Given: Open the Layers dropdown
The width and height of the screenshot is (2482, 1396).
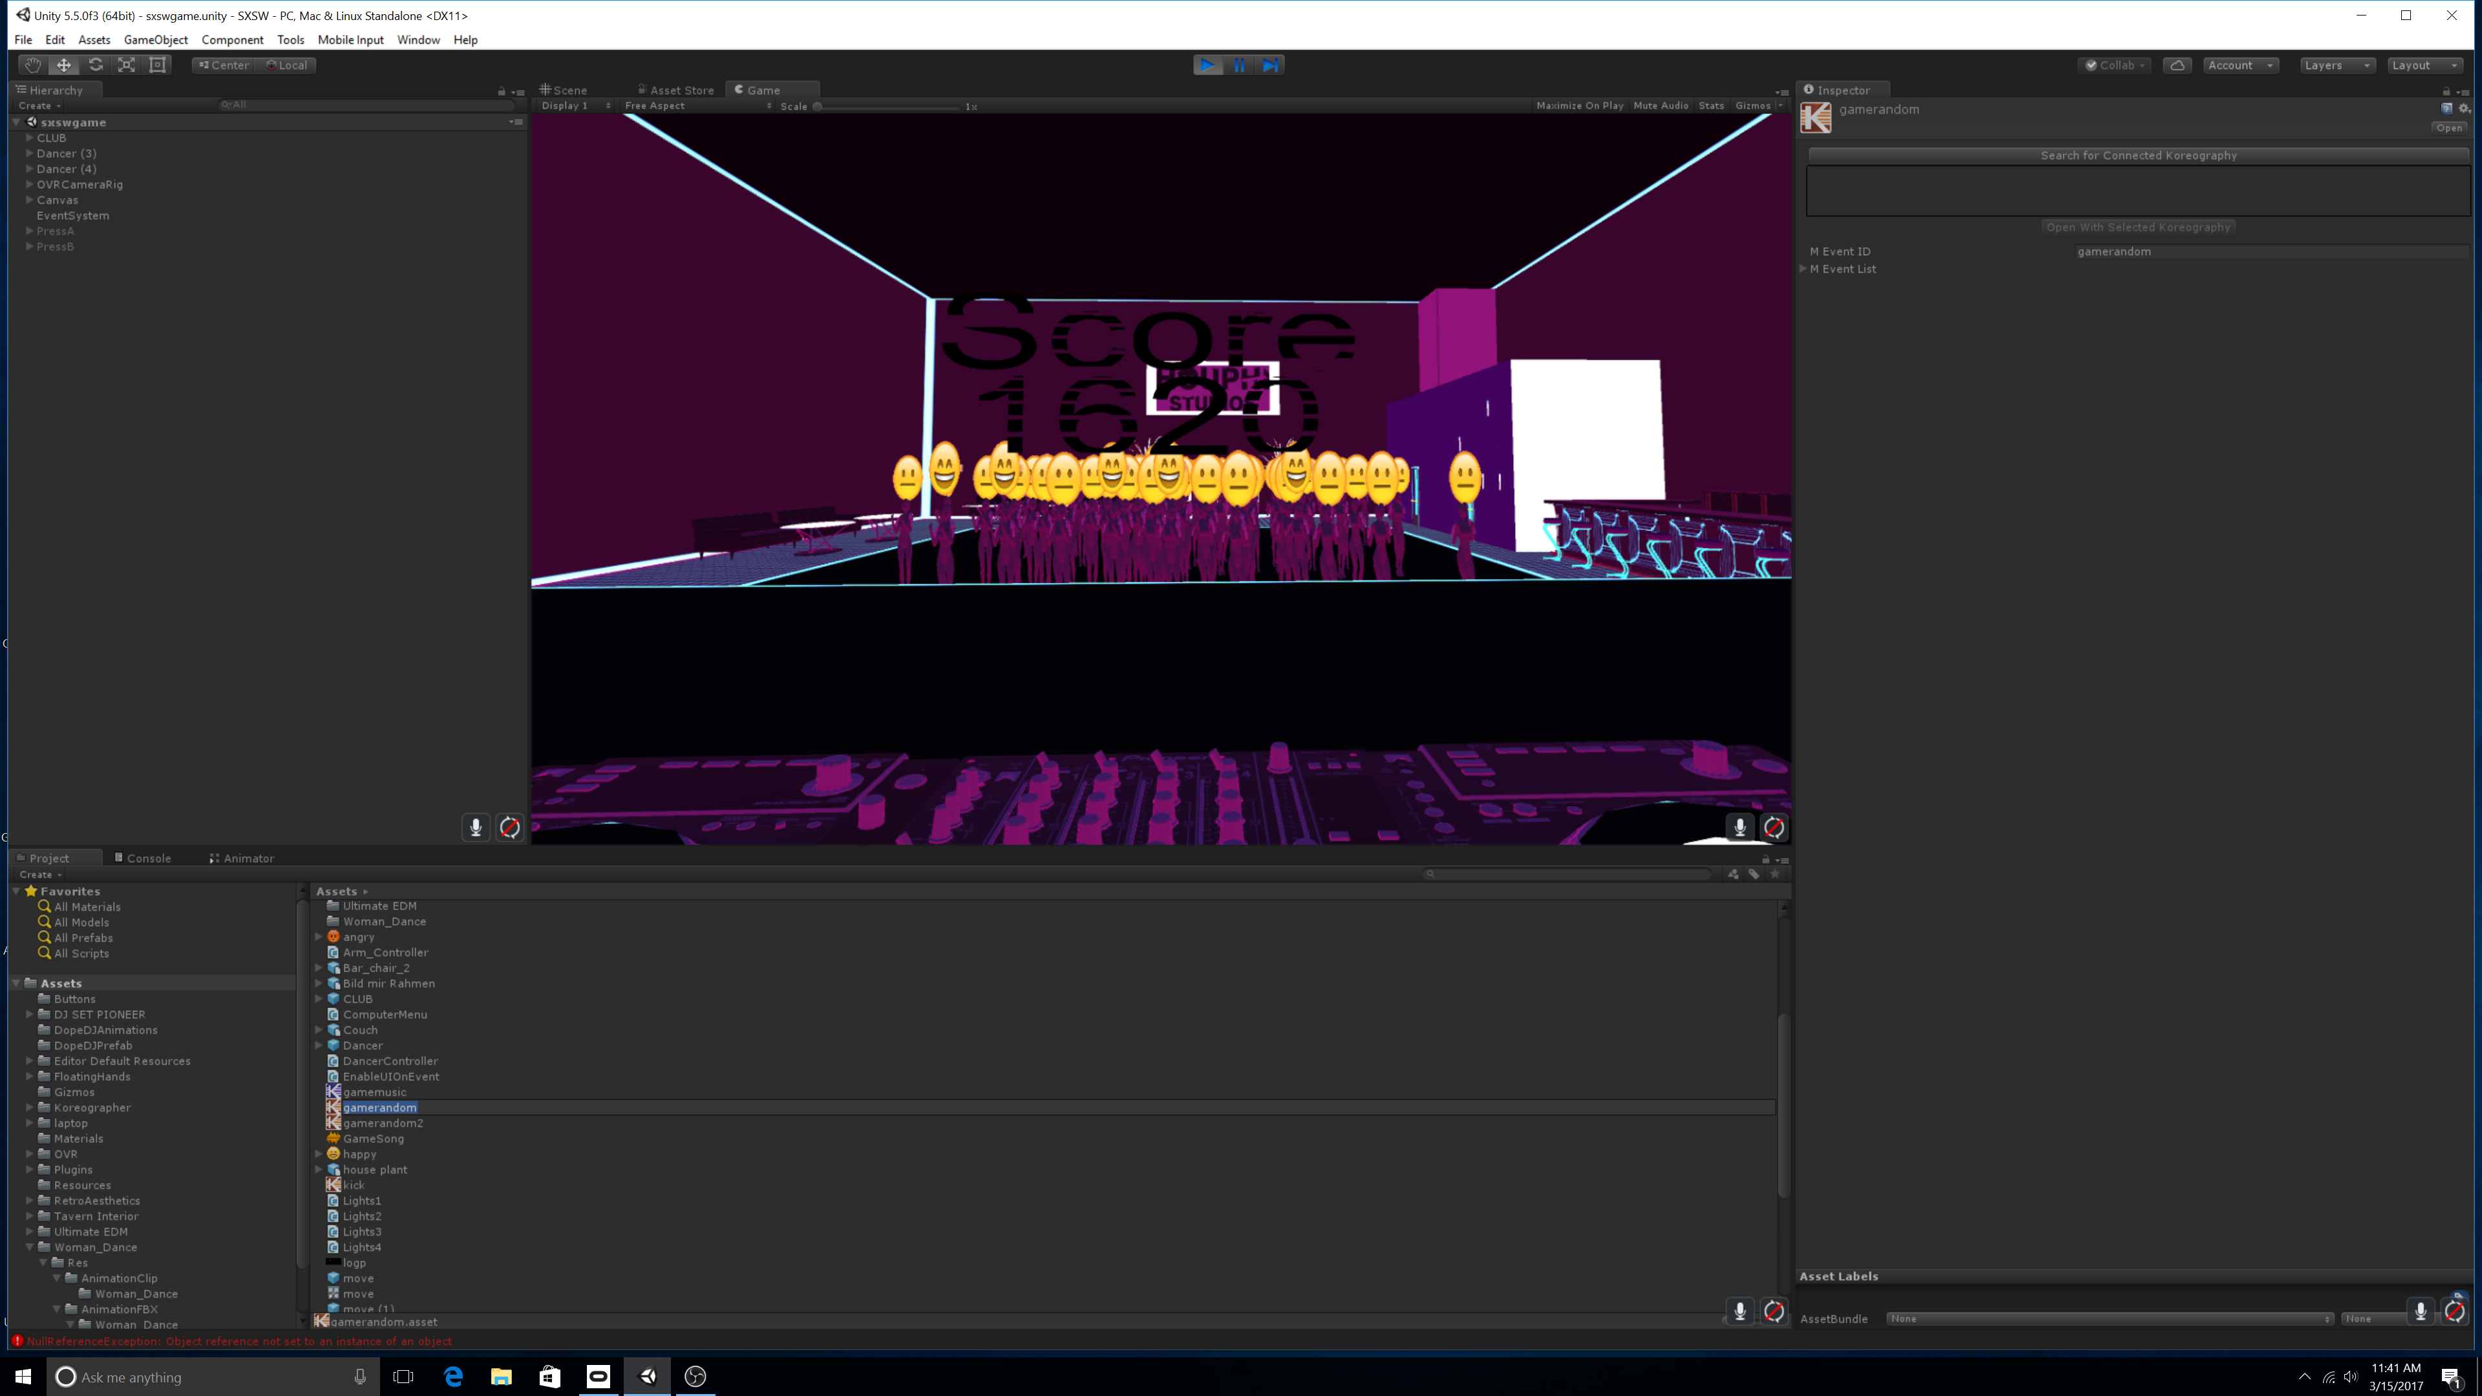Looking at the screenshot, I should coord(2337,65).
